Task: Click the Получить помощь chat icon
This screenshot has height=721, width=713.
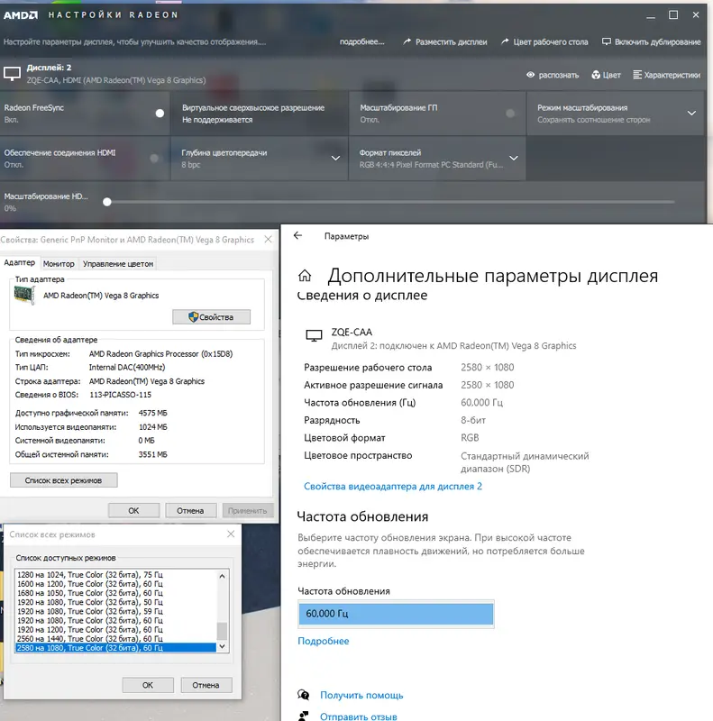Action: coord(304,695)
